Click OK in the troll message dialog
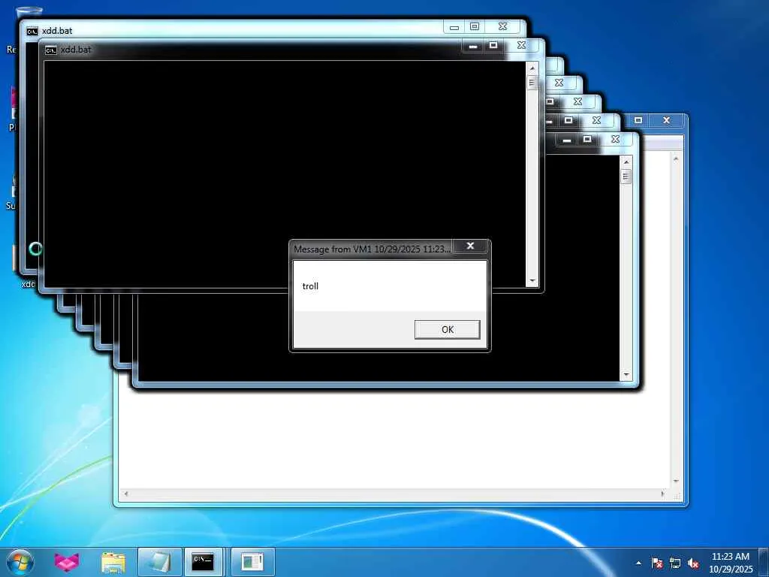Screen dimensions: 769x577 point(448,329)
